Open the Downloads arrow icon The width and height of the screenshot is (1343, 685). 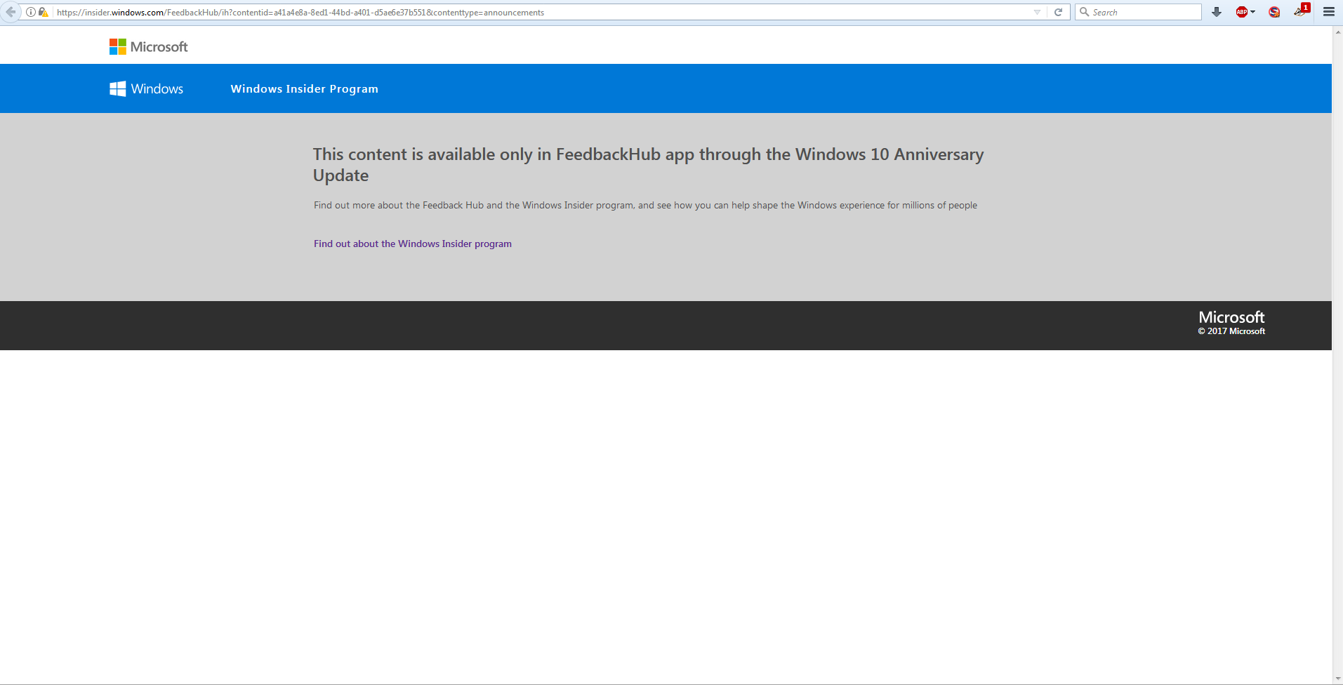click(x=1217, y=12)
